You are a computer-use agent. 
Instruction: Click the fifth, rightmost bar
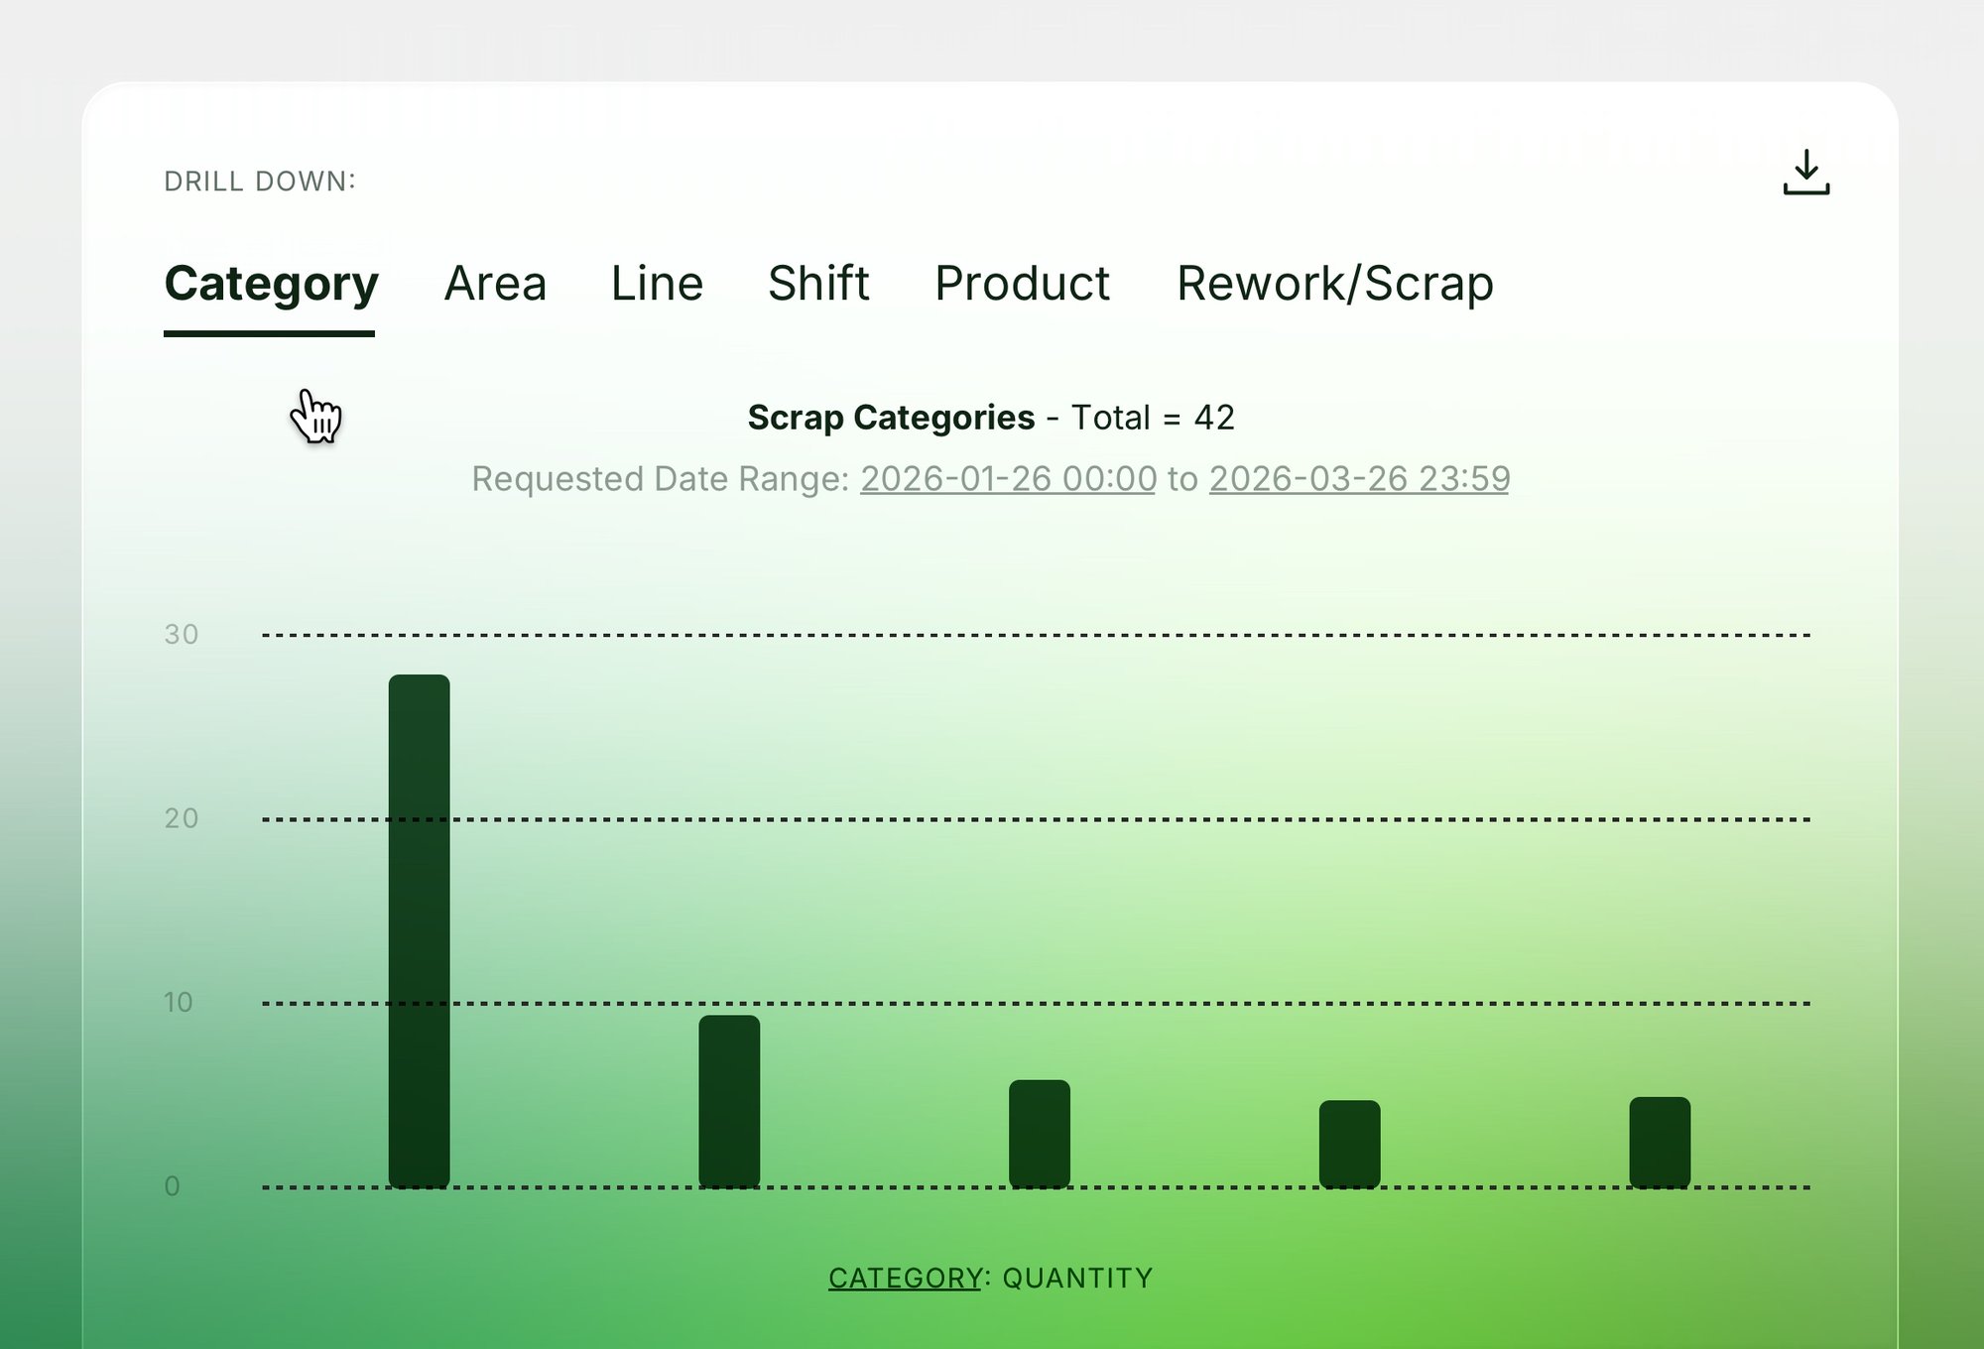[x=1660, y=1142]
